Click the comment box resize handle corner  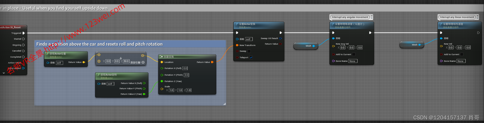click(224, 104)
